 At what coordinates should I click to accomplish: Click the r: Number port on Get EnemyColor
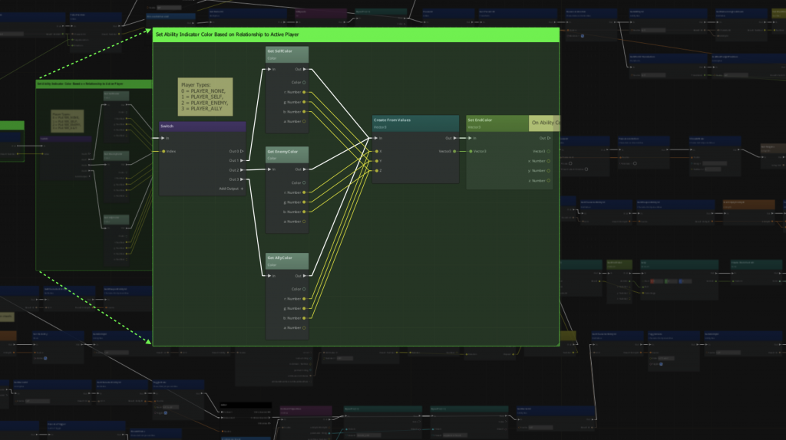(304, 192)
